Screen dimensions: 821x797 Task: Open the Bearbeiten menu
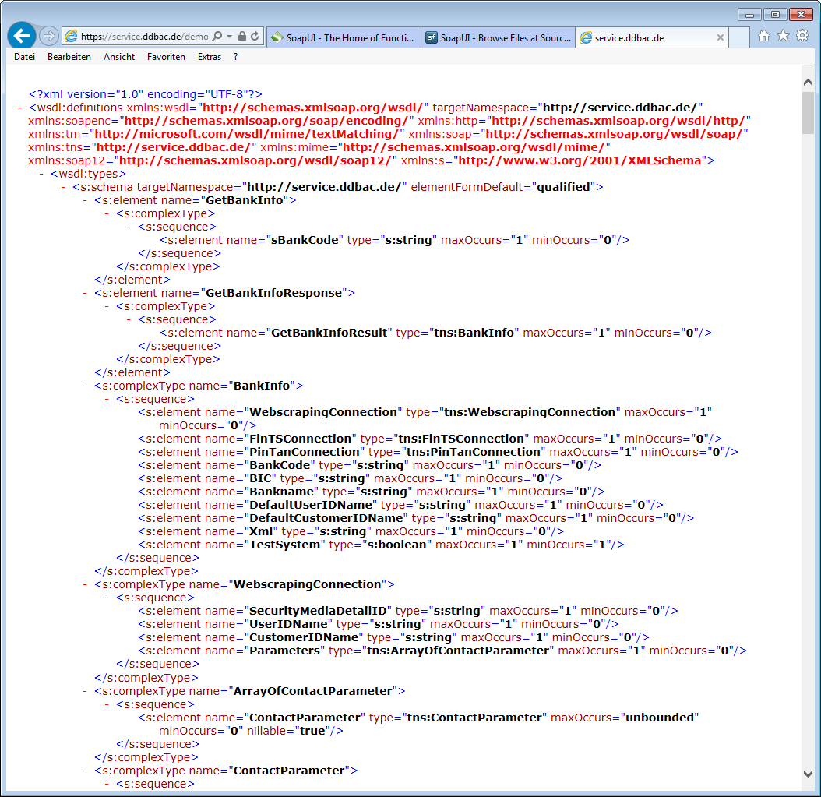69,57
